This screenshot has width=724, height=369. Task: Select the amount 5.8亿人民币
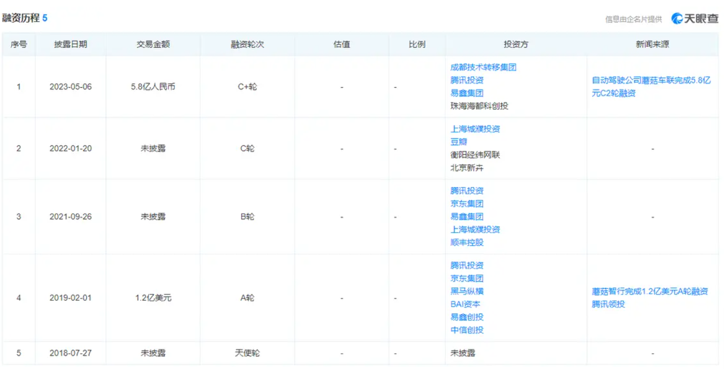(153, 87)
